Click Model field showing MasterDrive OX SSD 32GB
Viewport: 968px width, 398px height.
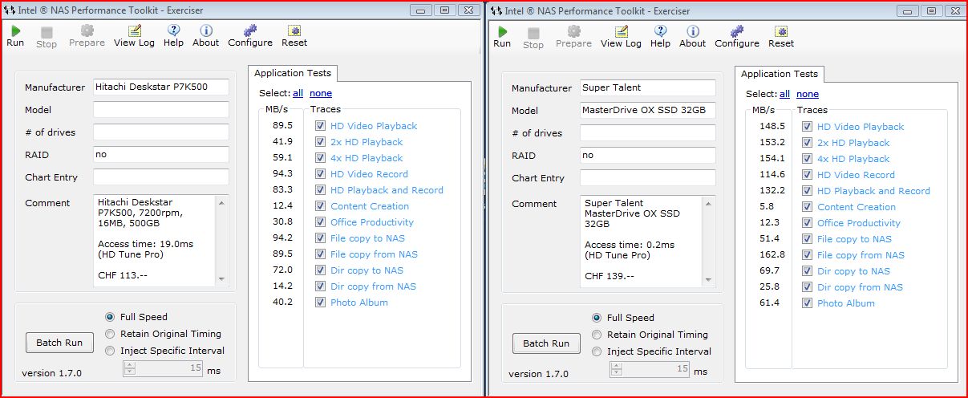(648, 110)
